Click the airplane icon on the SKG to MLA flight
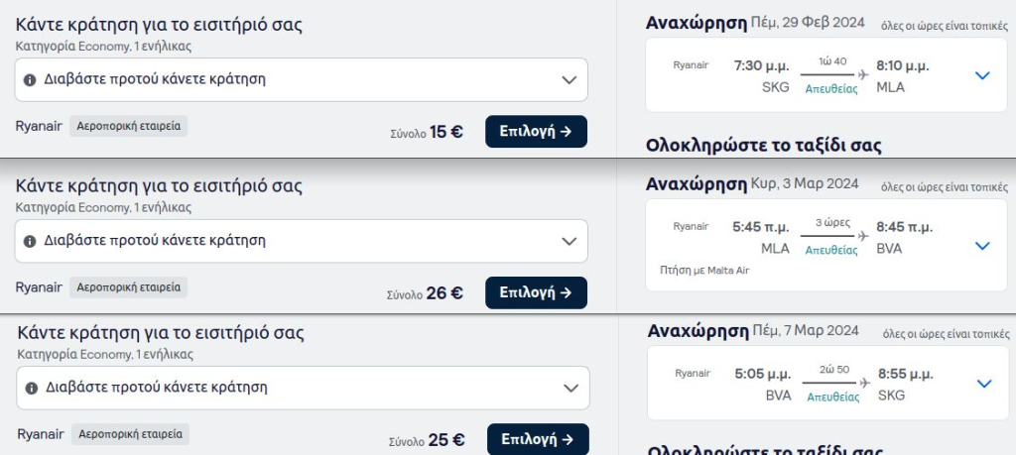1016x455 pixels. coord(862,75)
